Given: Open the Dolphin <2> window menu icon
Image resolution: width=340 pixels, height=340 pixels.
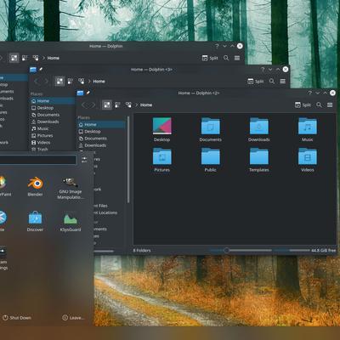Looking at the screenshot, I should tap(80, 93).
